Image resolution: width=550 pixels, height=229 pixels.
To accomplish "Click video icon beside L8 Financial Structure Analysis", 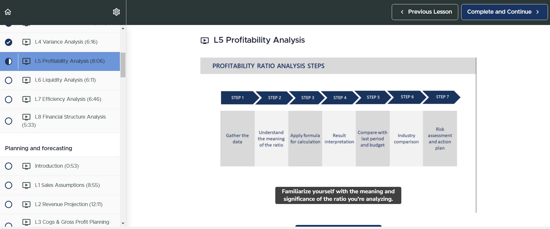I will click(x=26, y=117).
